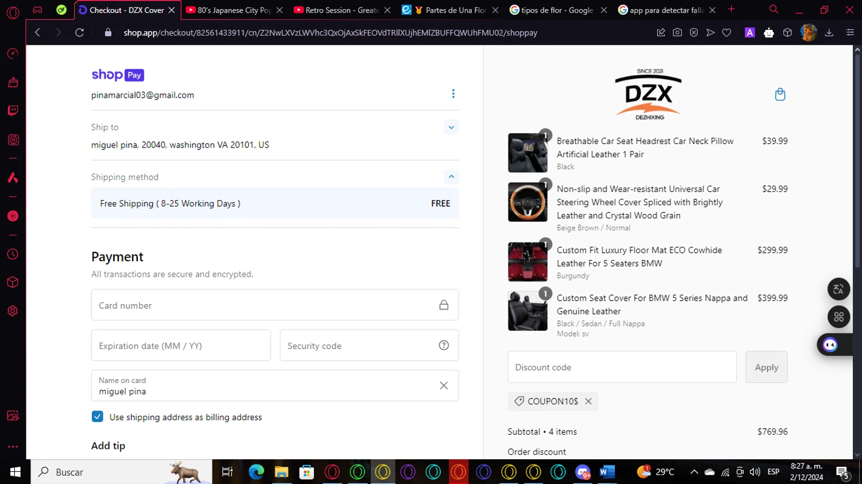Image resolution: width=862 pixels, height=484 pixels.
Task: Click the steering wheel cover thumbnail
Action: (528, 202)
